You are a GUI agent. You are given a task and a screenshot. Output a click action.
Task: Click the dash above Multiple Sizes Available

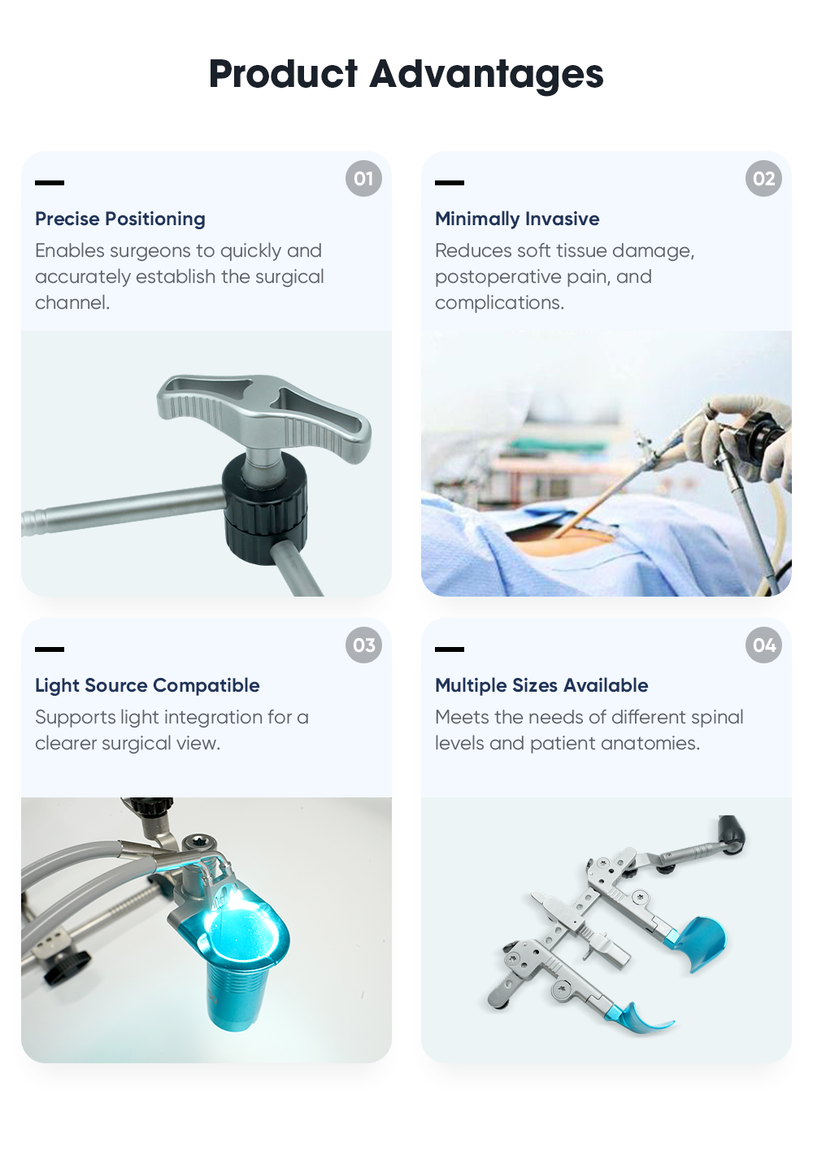pos(450,649)
